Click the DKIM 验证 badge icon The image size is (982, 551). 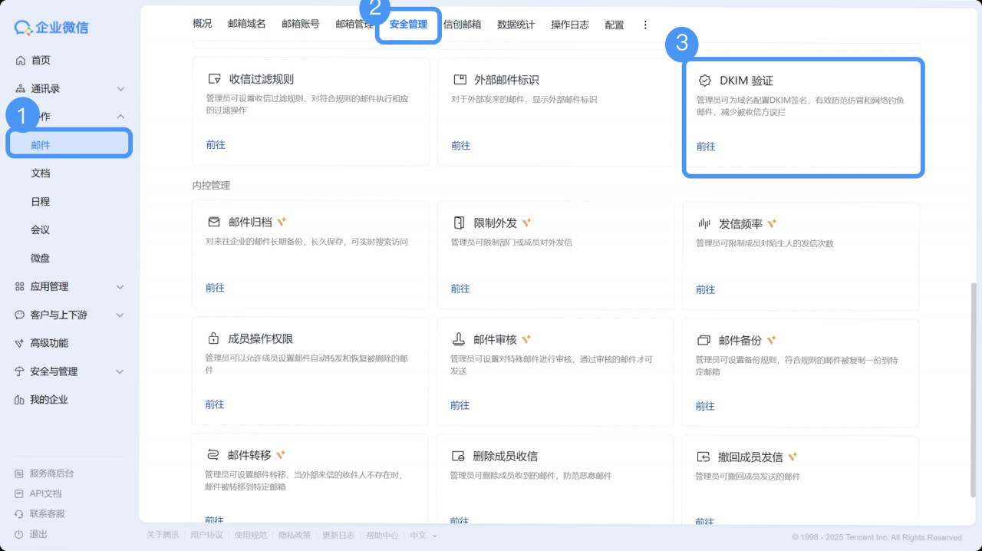tap(704, 81)
